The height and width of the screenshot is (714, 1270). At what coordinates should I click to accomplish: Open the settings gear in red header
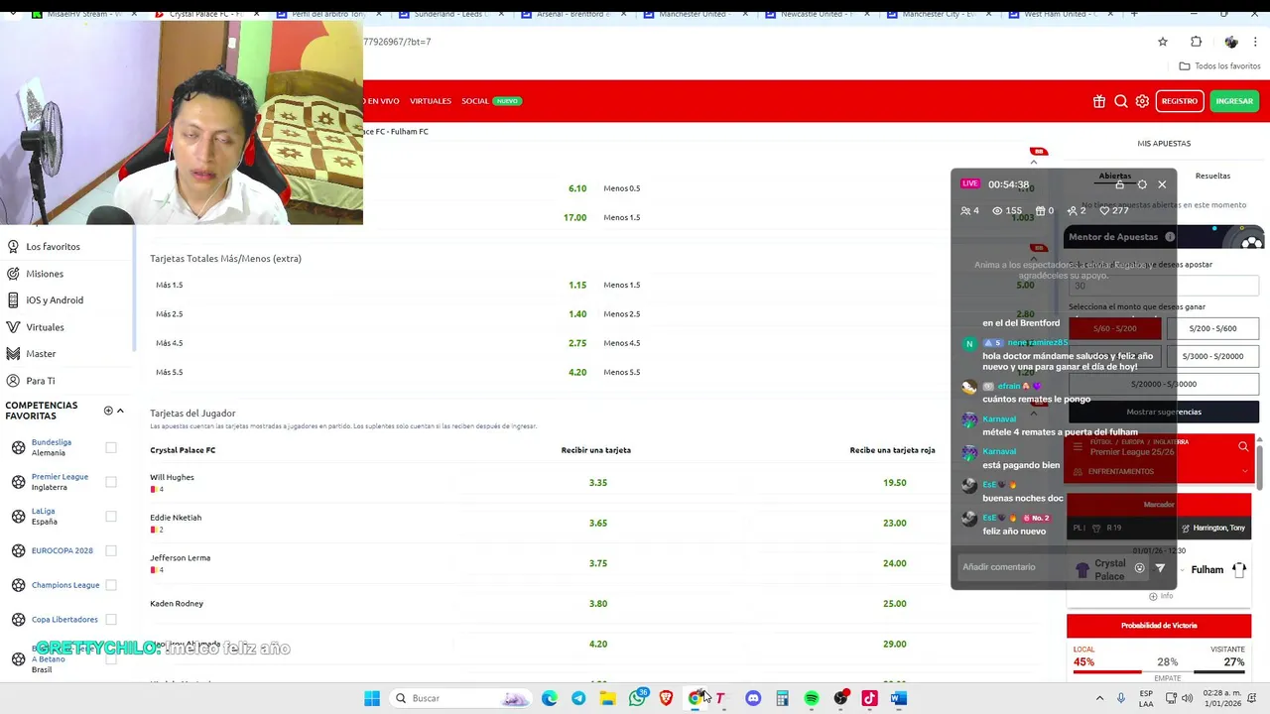pyautogui.click(x=1142, y=101)
